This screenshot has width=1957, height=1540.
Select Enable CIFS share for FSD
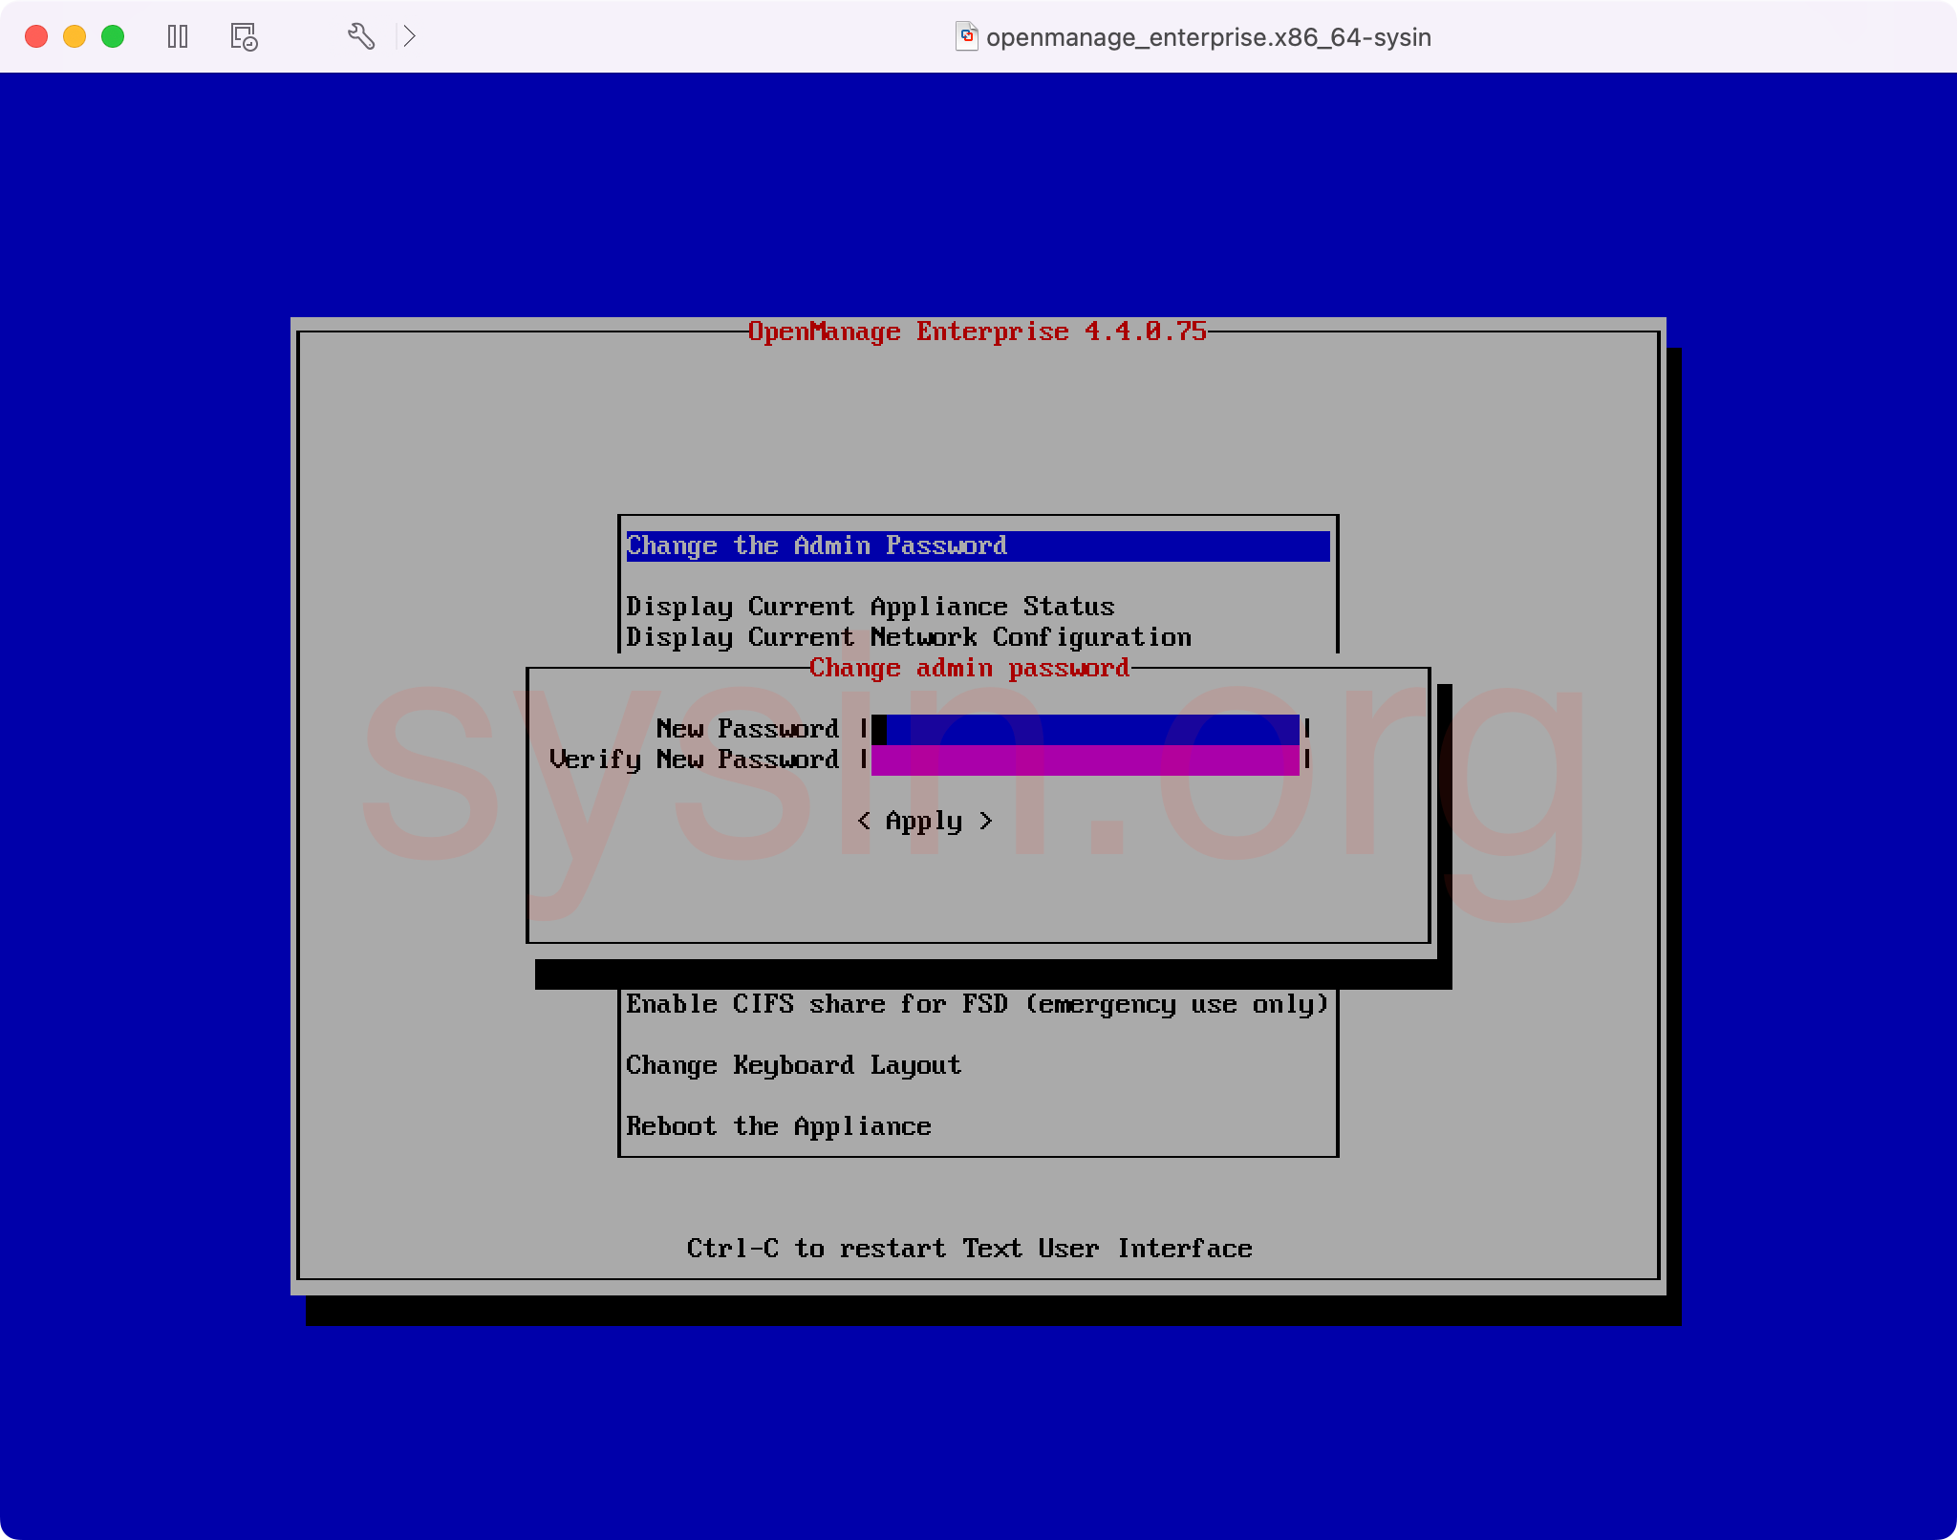(x=977, y=1004)
